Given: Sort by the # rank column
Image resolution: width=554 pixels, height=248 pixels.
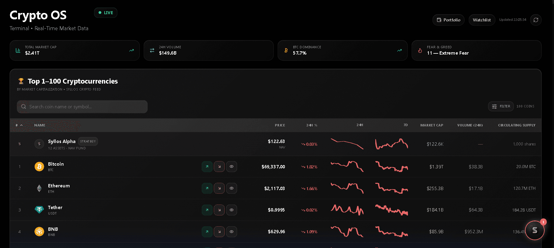Looking at the screenshot, I should 19,125.
